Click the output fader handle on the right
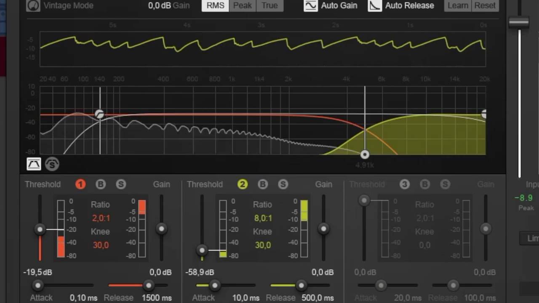Viewport: 539px width, 303px height. tap(519, 23)
